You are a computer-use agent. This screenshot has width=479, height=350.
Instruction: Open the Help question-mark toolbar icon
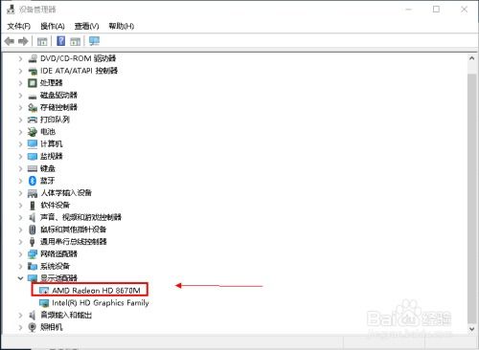pos(60,41)
